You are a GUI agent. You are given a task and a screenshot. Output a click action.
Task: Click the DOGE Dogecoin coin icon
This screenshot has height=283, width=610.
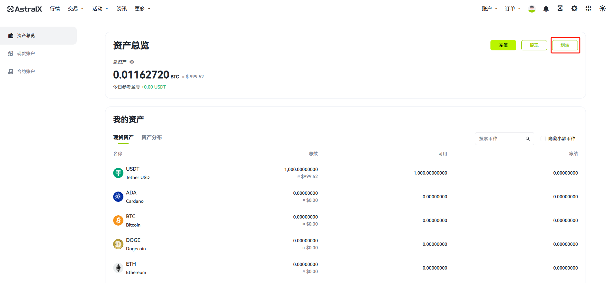point(118,244)
